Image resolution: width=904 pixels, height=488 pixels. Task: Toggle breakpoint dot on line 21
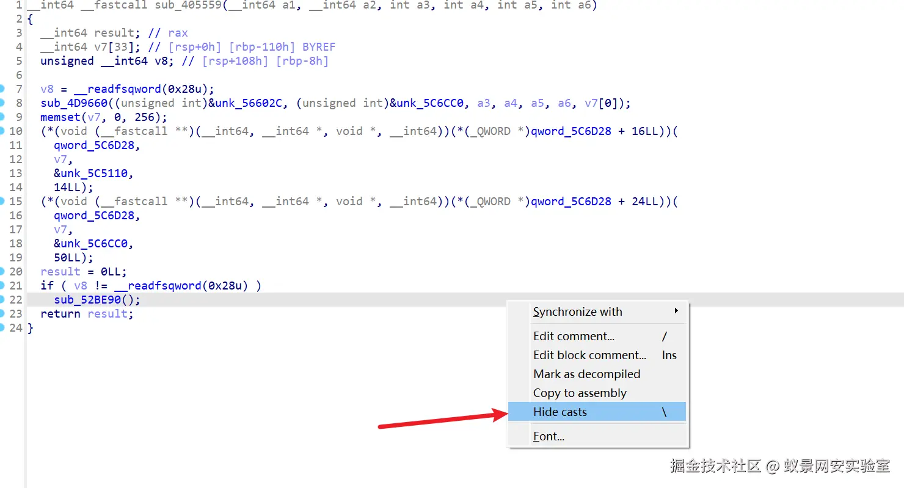pyautogui.click(x=2, y=286)
